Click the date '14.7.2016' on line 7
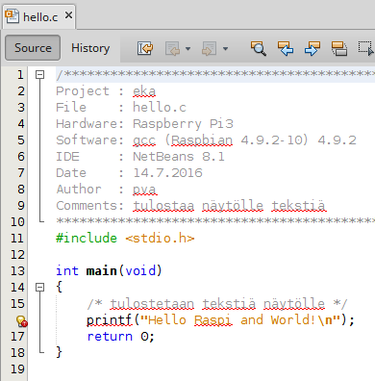 (x=167, y=173)
